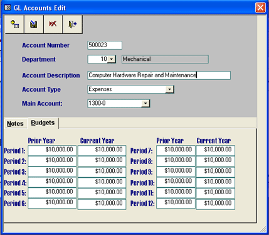Image resolution: width=269 pixels, height=235 pixels.
Task: Click Period 4 Prior Year budget field
Action: point(52,182)
